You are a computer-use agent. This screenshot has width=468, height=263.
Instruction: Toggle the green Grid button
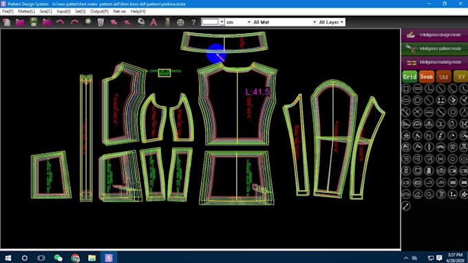click(409, 77)
